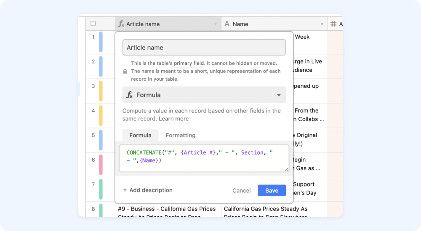Click the primary field help link
The width and height of the screenshot is (421, 231).
click(189, 63)
